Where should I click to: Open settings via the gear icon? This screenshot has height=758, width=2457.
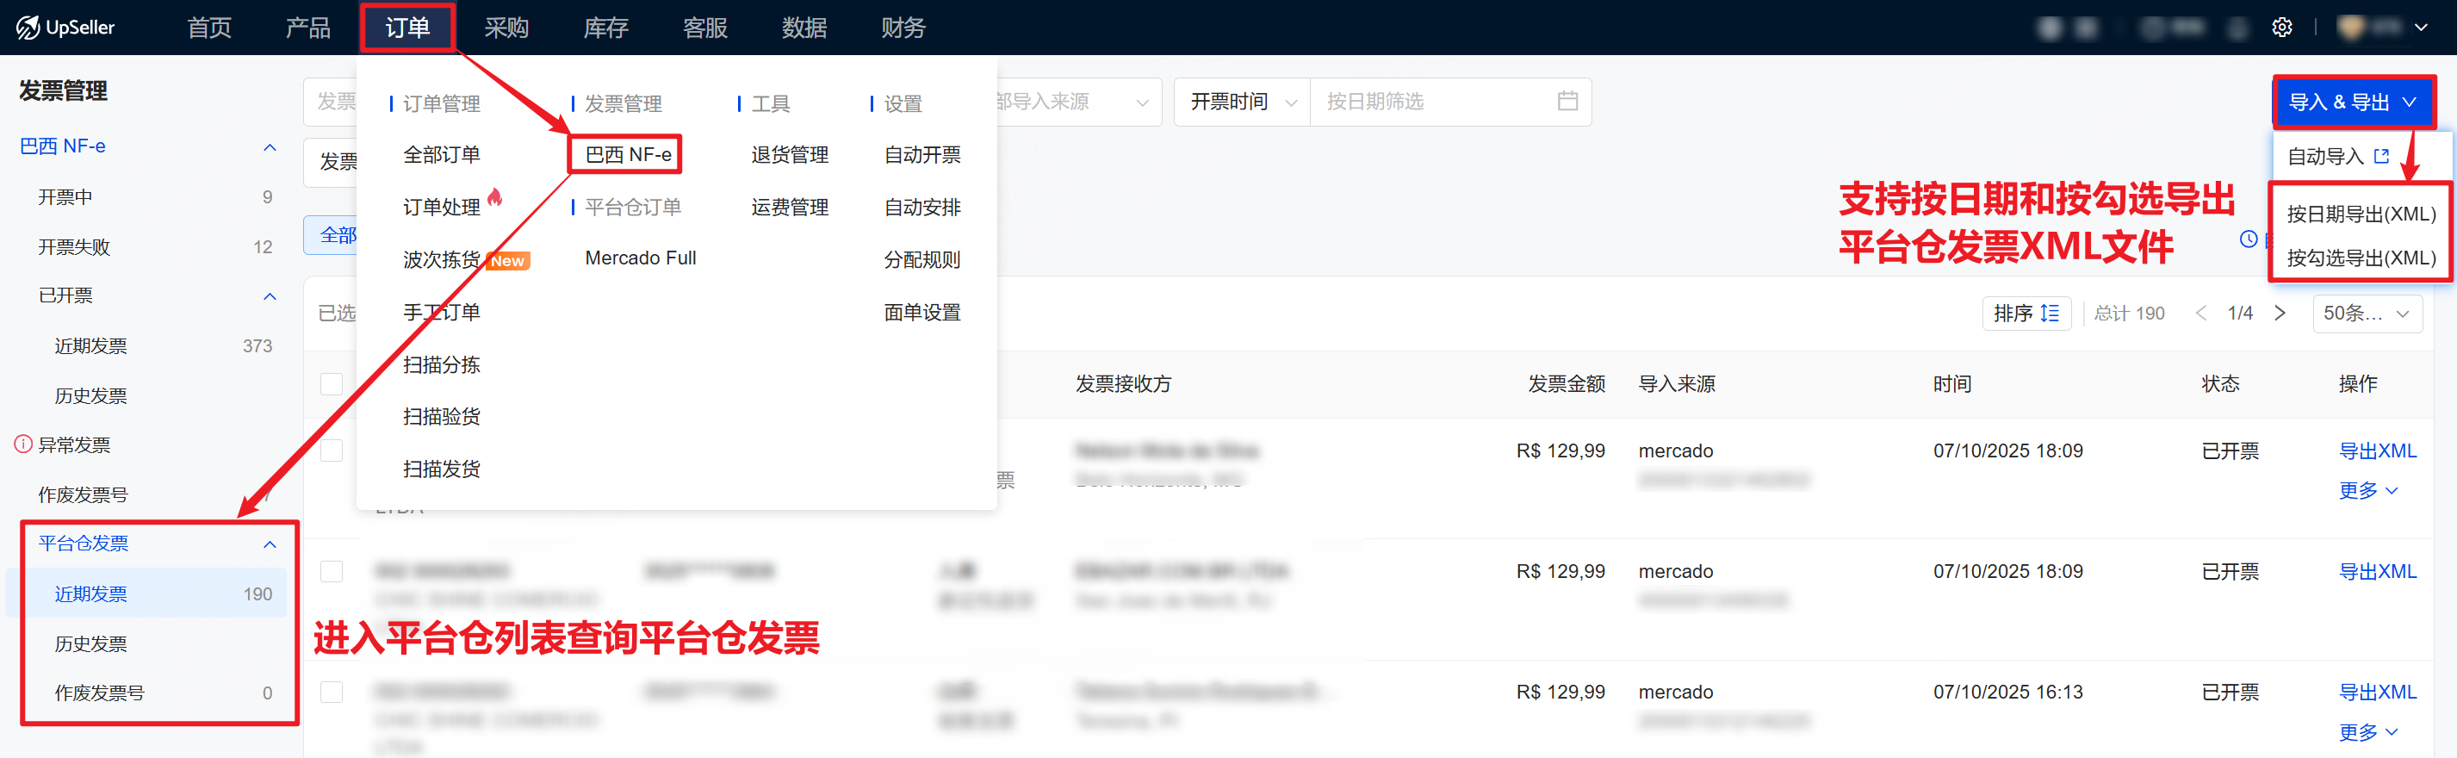[x=2281, y=28]
